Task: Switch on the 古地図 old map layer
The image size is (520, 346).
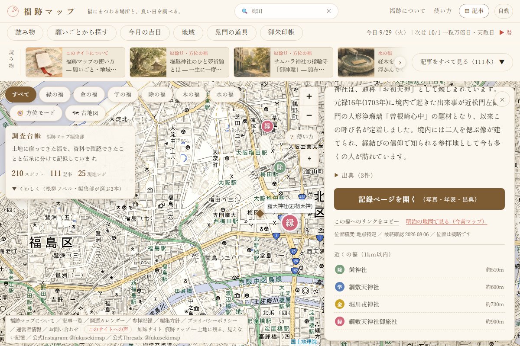Action: click(85, 113)
